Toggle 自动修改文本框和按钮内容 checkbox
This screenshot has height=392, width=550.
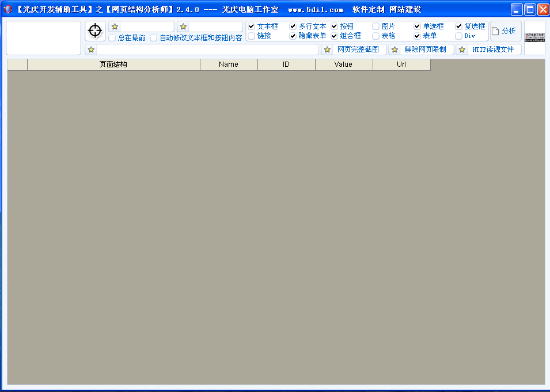point(154,38)
